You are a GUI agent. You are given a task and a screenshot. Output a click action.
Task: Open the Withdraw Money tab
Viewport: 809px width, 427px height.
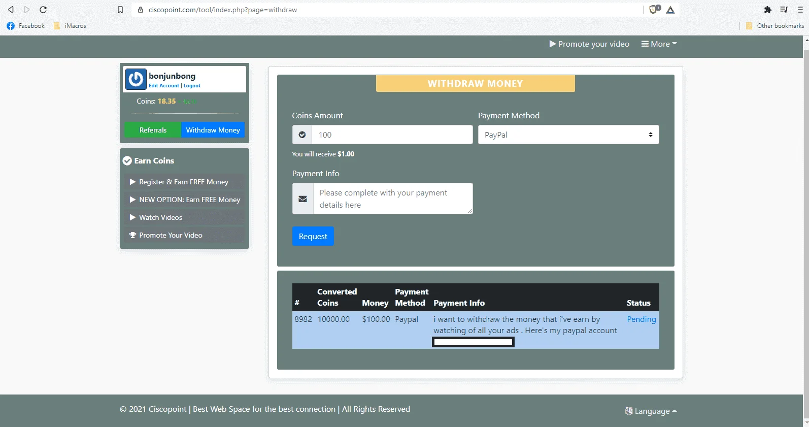point(213,130)
